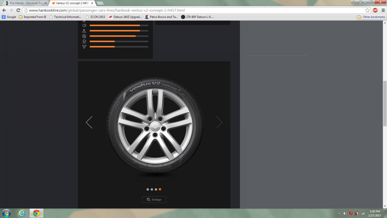Image resolution: width=387 pixels, height=218 pixels.
Task: Go back with the browser back arrow
Action: (4, 10)
